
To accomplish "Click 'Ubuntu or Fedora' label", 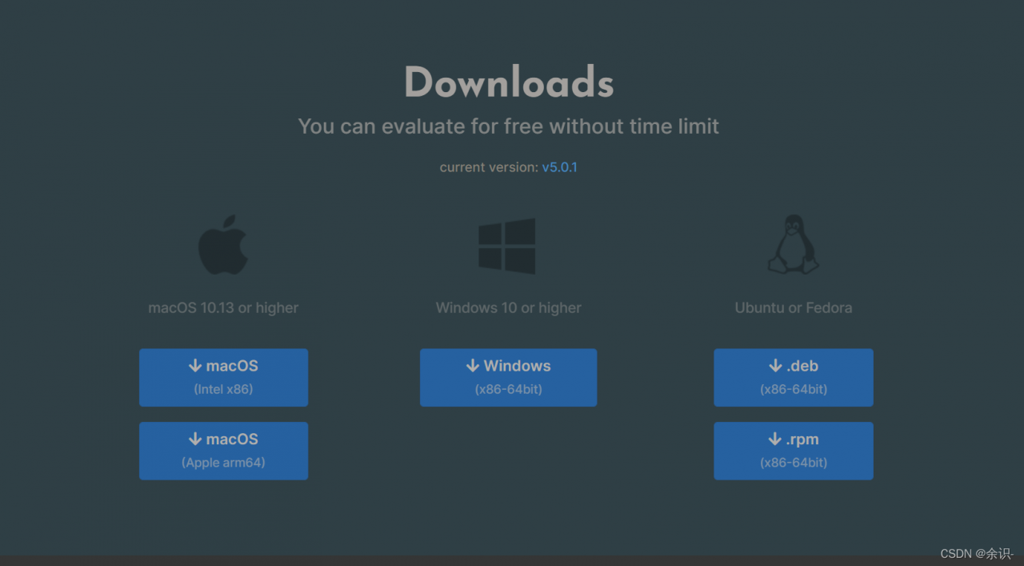I will coord(794,308).
